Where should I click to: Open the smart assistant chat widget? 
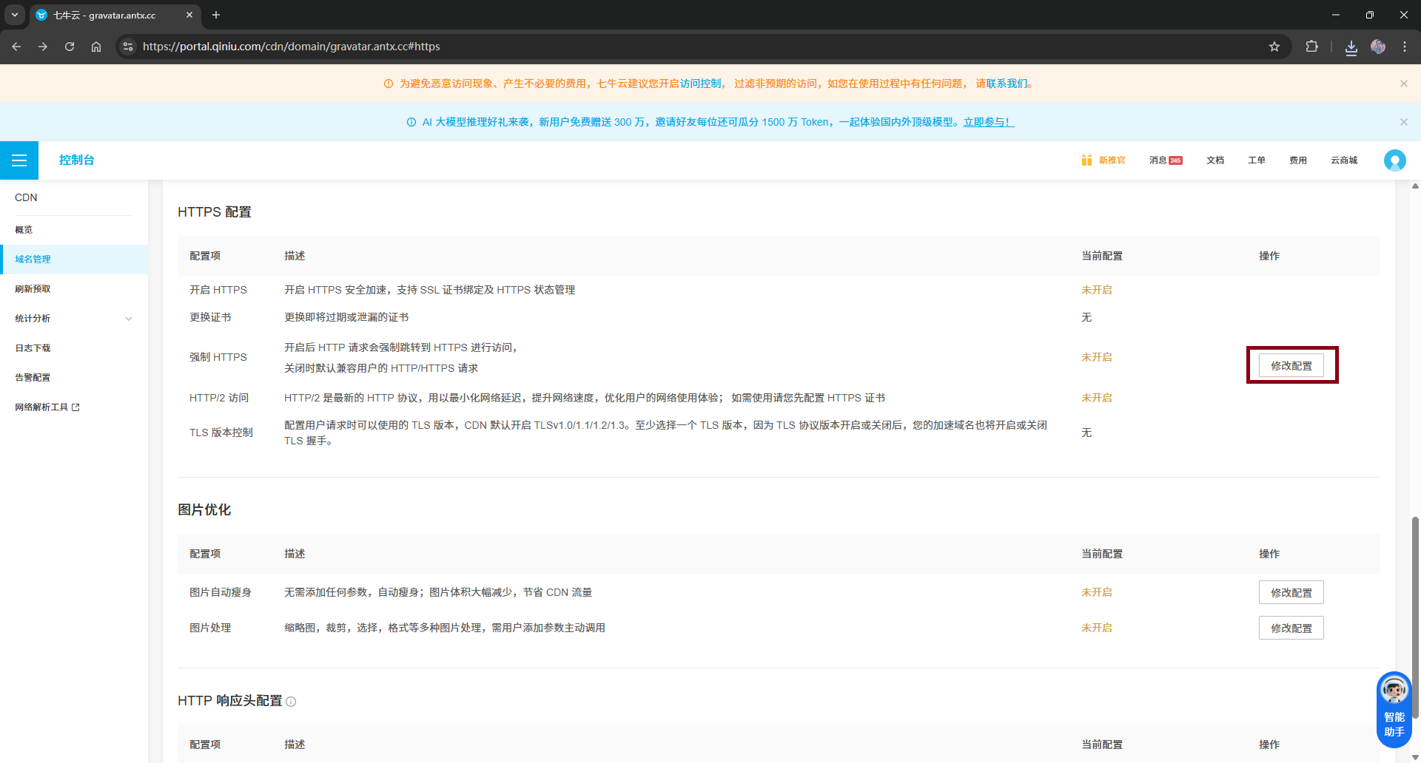(x=1394, y=709)
